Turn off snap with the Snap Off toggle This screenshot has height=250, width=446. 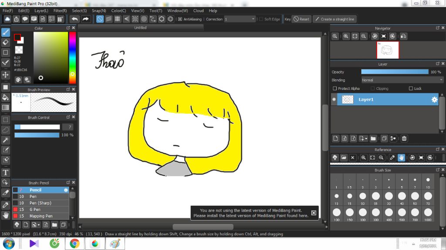pos(100,19)
